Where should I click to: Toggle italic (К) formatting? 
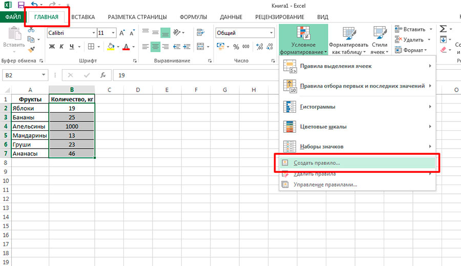click(61, 47)
